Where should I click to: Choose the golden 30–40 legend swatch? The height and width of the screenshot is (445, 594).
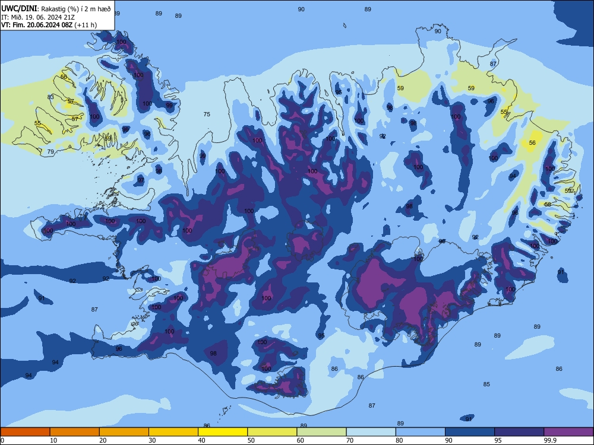point(173,432)
